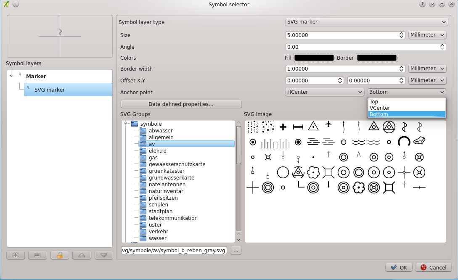This screenshot has width=458, height=280.
Task: Pick the X with small circle SVG image
Action: click(267, 157)
